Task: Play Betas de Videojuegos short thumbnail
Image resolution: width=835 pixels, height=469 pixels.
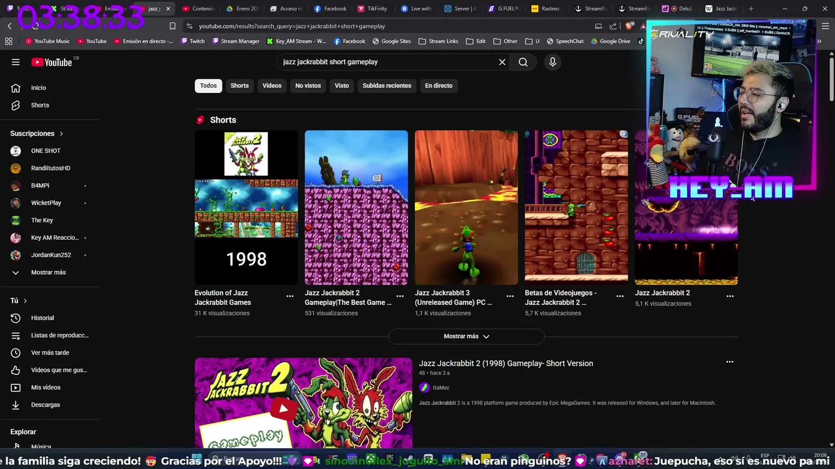Action: tap(577, 207)
